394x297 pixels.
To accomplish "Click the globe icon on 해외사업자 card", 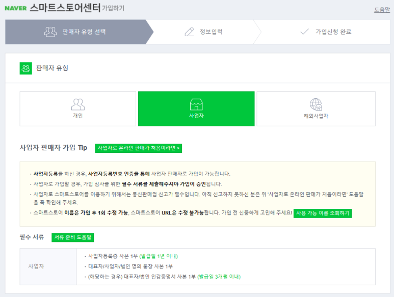I will coord(316,104).
